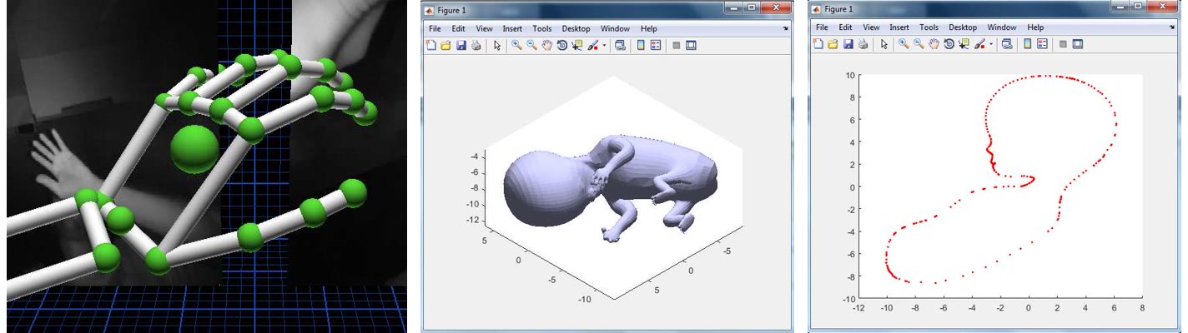Toggle Rotate 3D tool in red contour window
This screenshot has height=333, width=1188.
coord(949,43)
